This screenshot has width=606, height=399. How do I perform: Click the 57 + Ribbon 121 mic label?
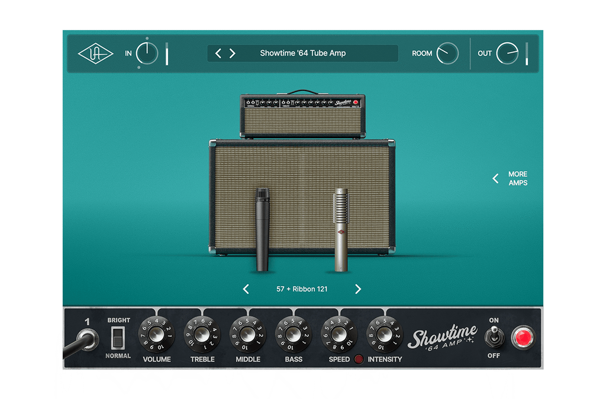click(302, 289)
